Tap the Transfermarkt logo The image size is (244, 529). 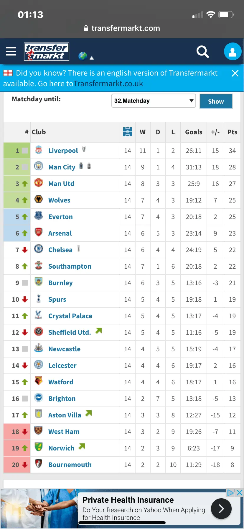pos(47,52)
